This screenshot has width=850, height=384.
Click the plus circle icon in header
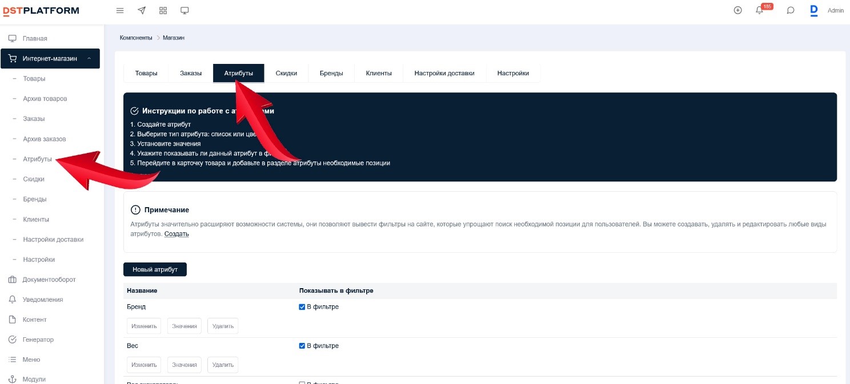(737, 10)
